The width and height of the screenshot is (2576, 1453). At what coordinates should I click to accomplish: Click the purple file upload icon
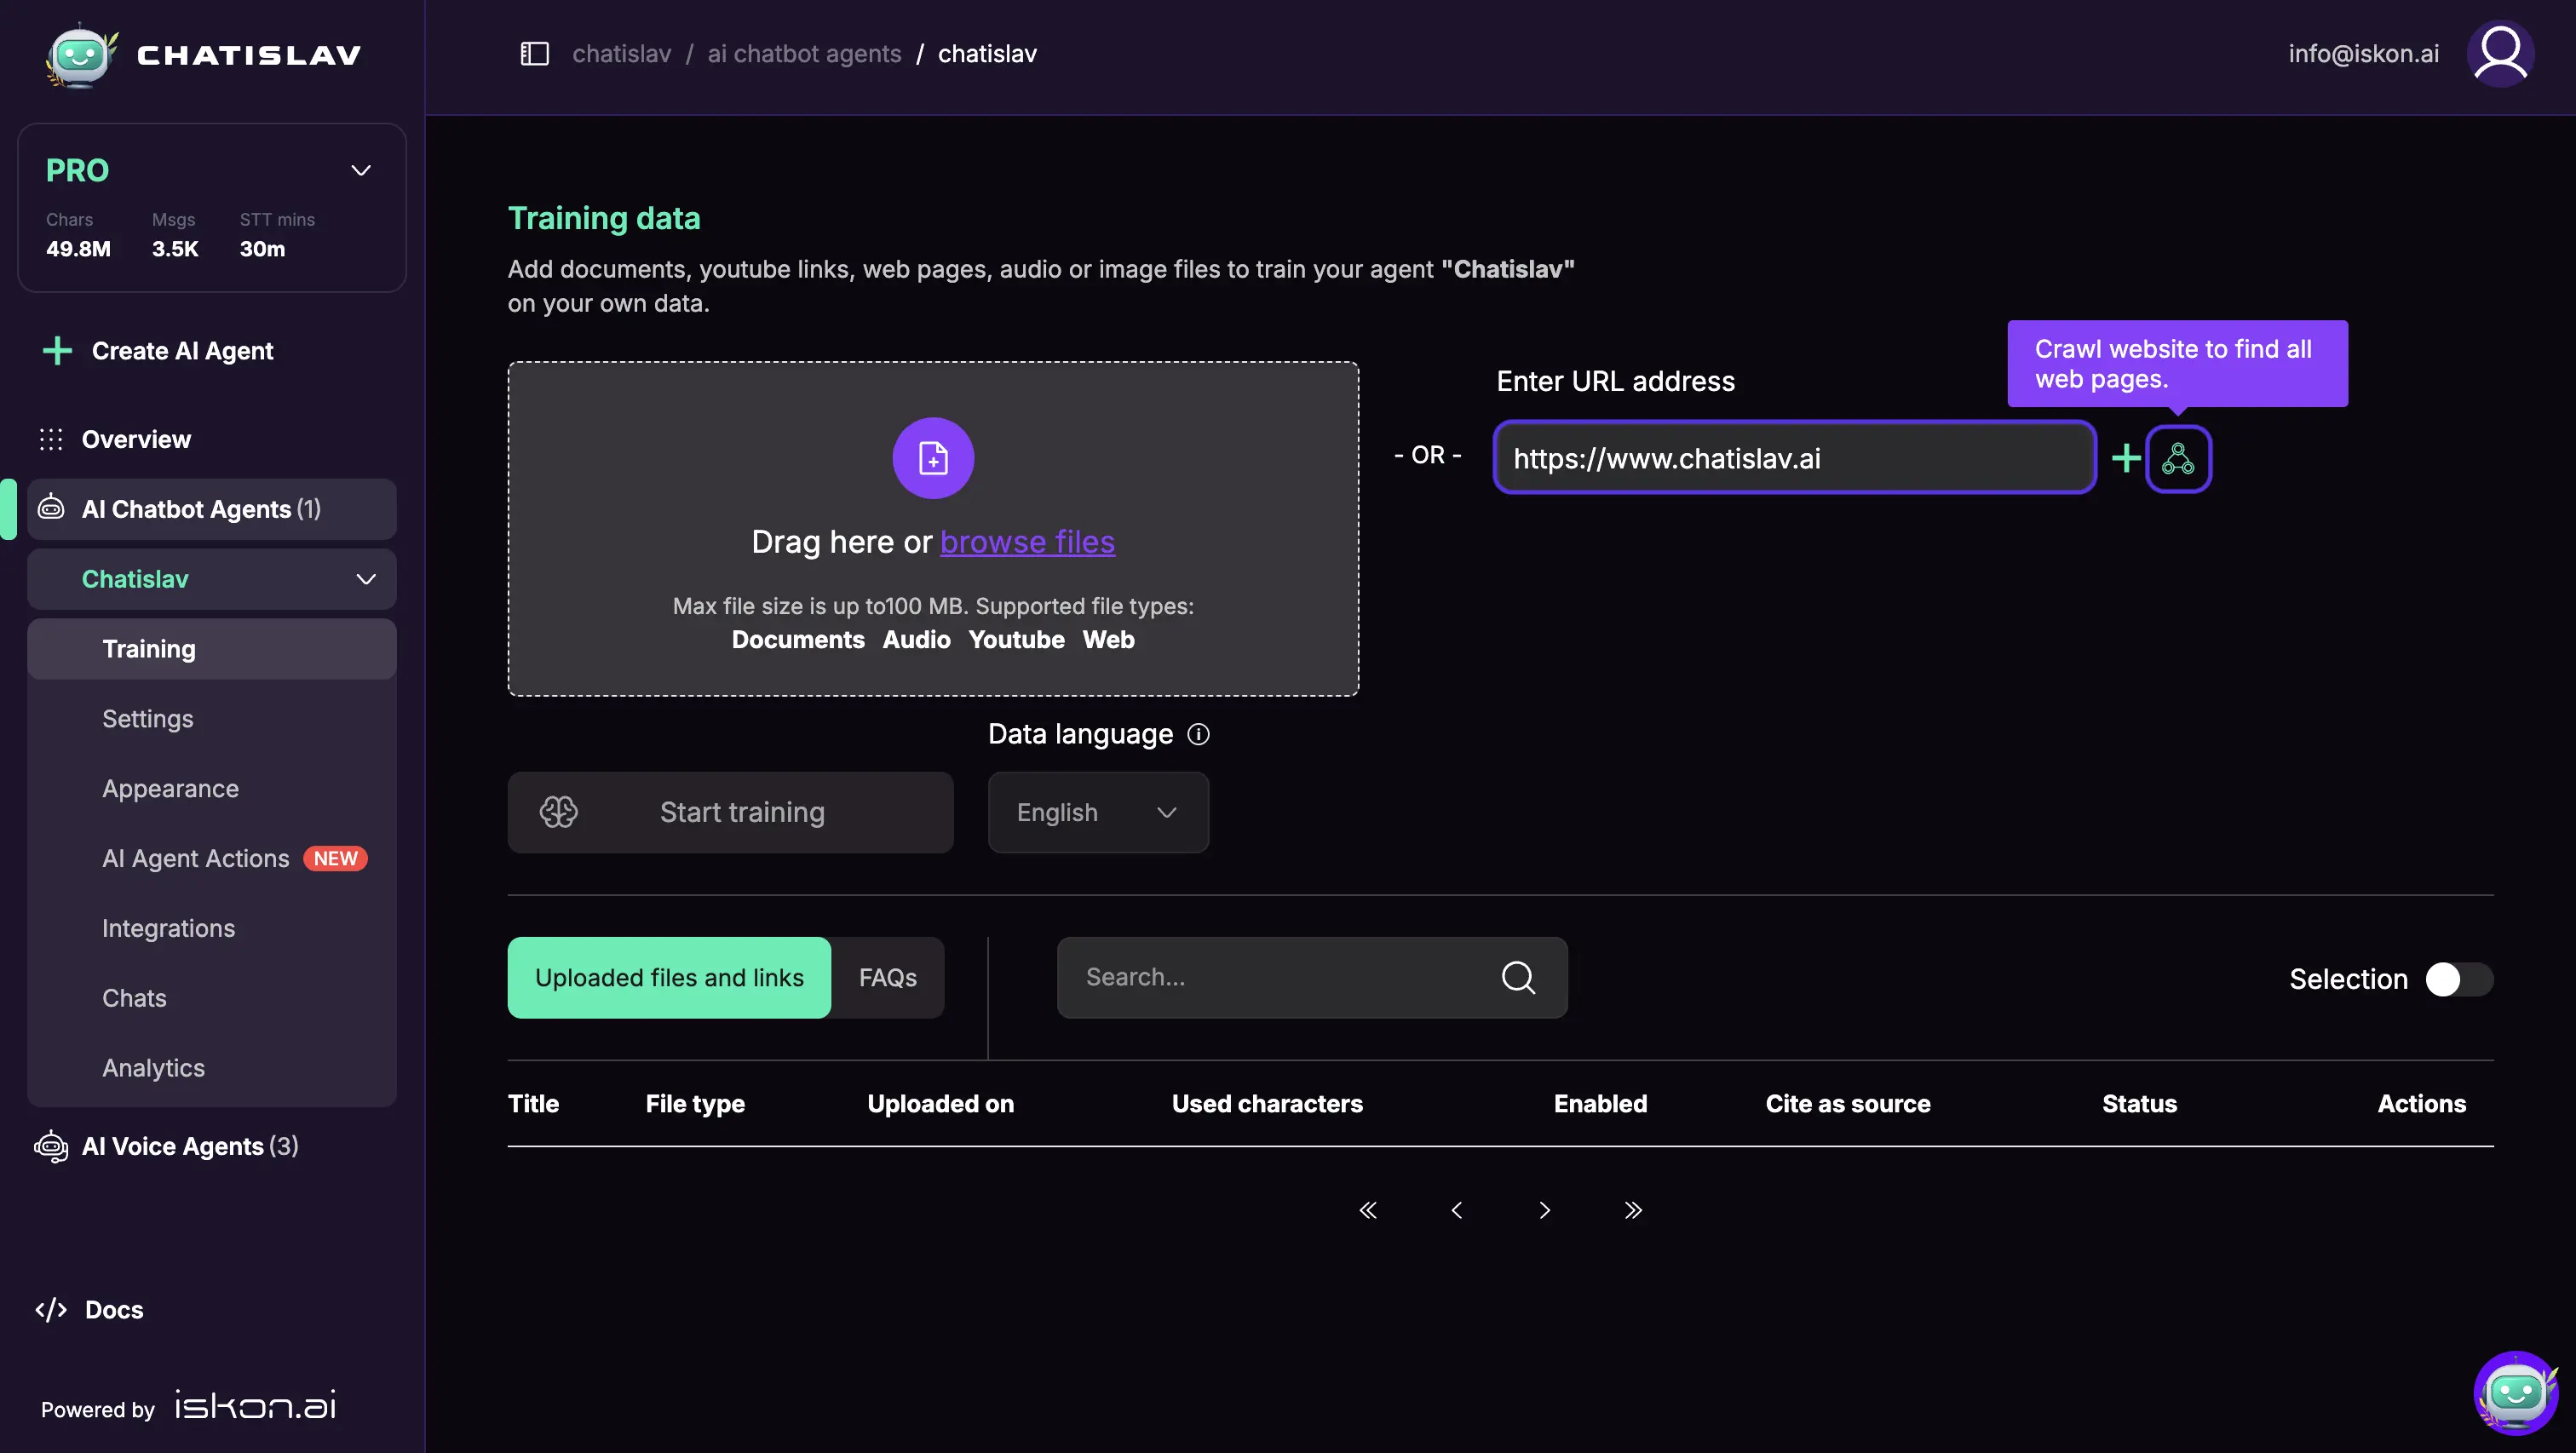933,458
